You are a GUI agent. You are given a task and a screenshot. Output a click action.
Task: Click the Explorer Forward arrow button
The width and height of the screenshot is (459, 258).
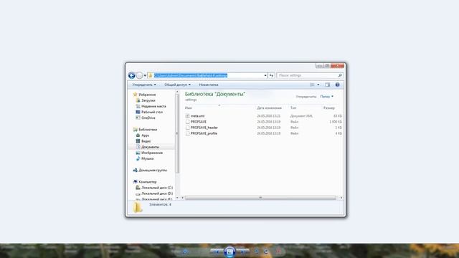pos(139,76)
